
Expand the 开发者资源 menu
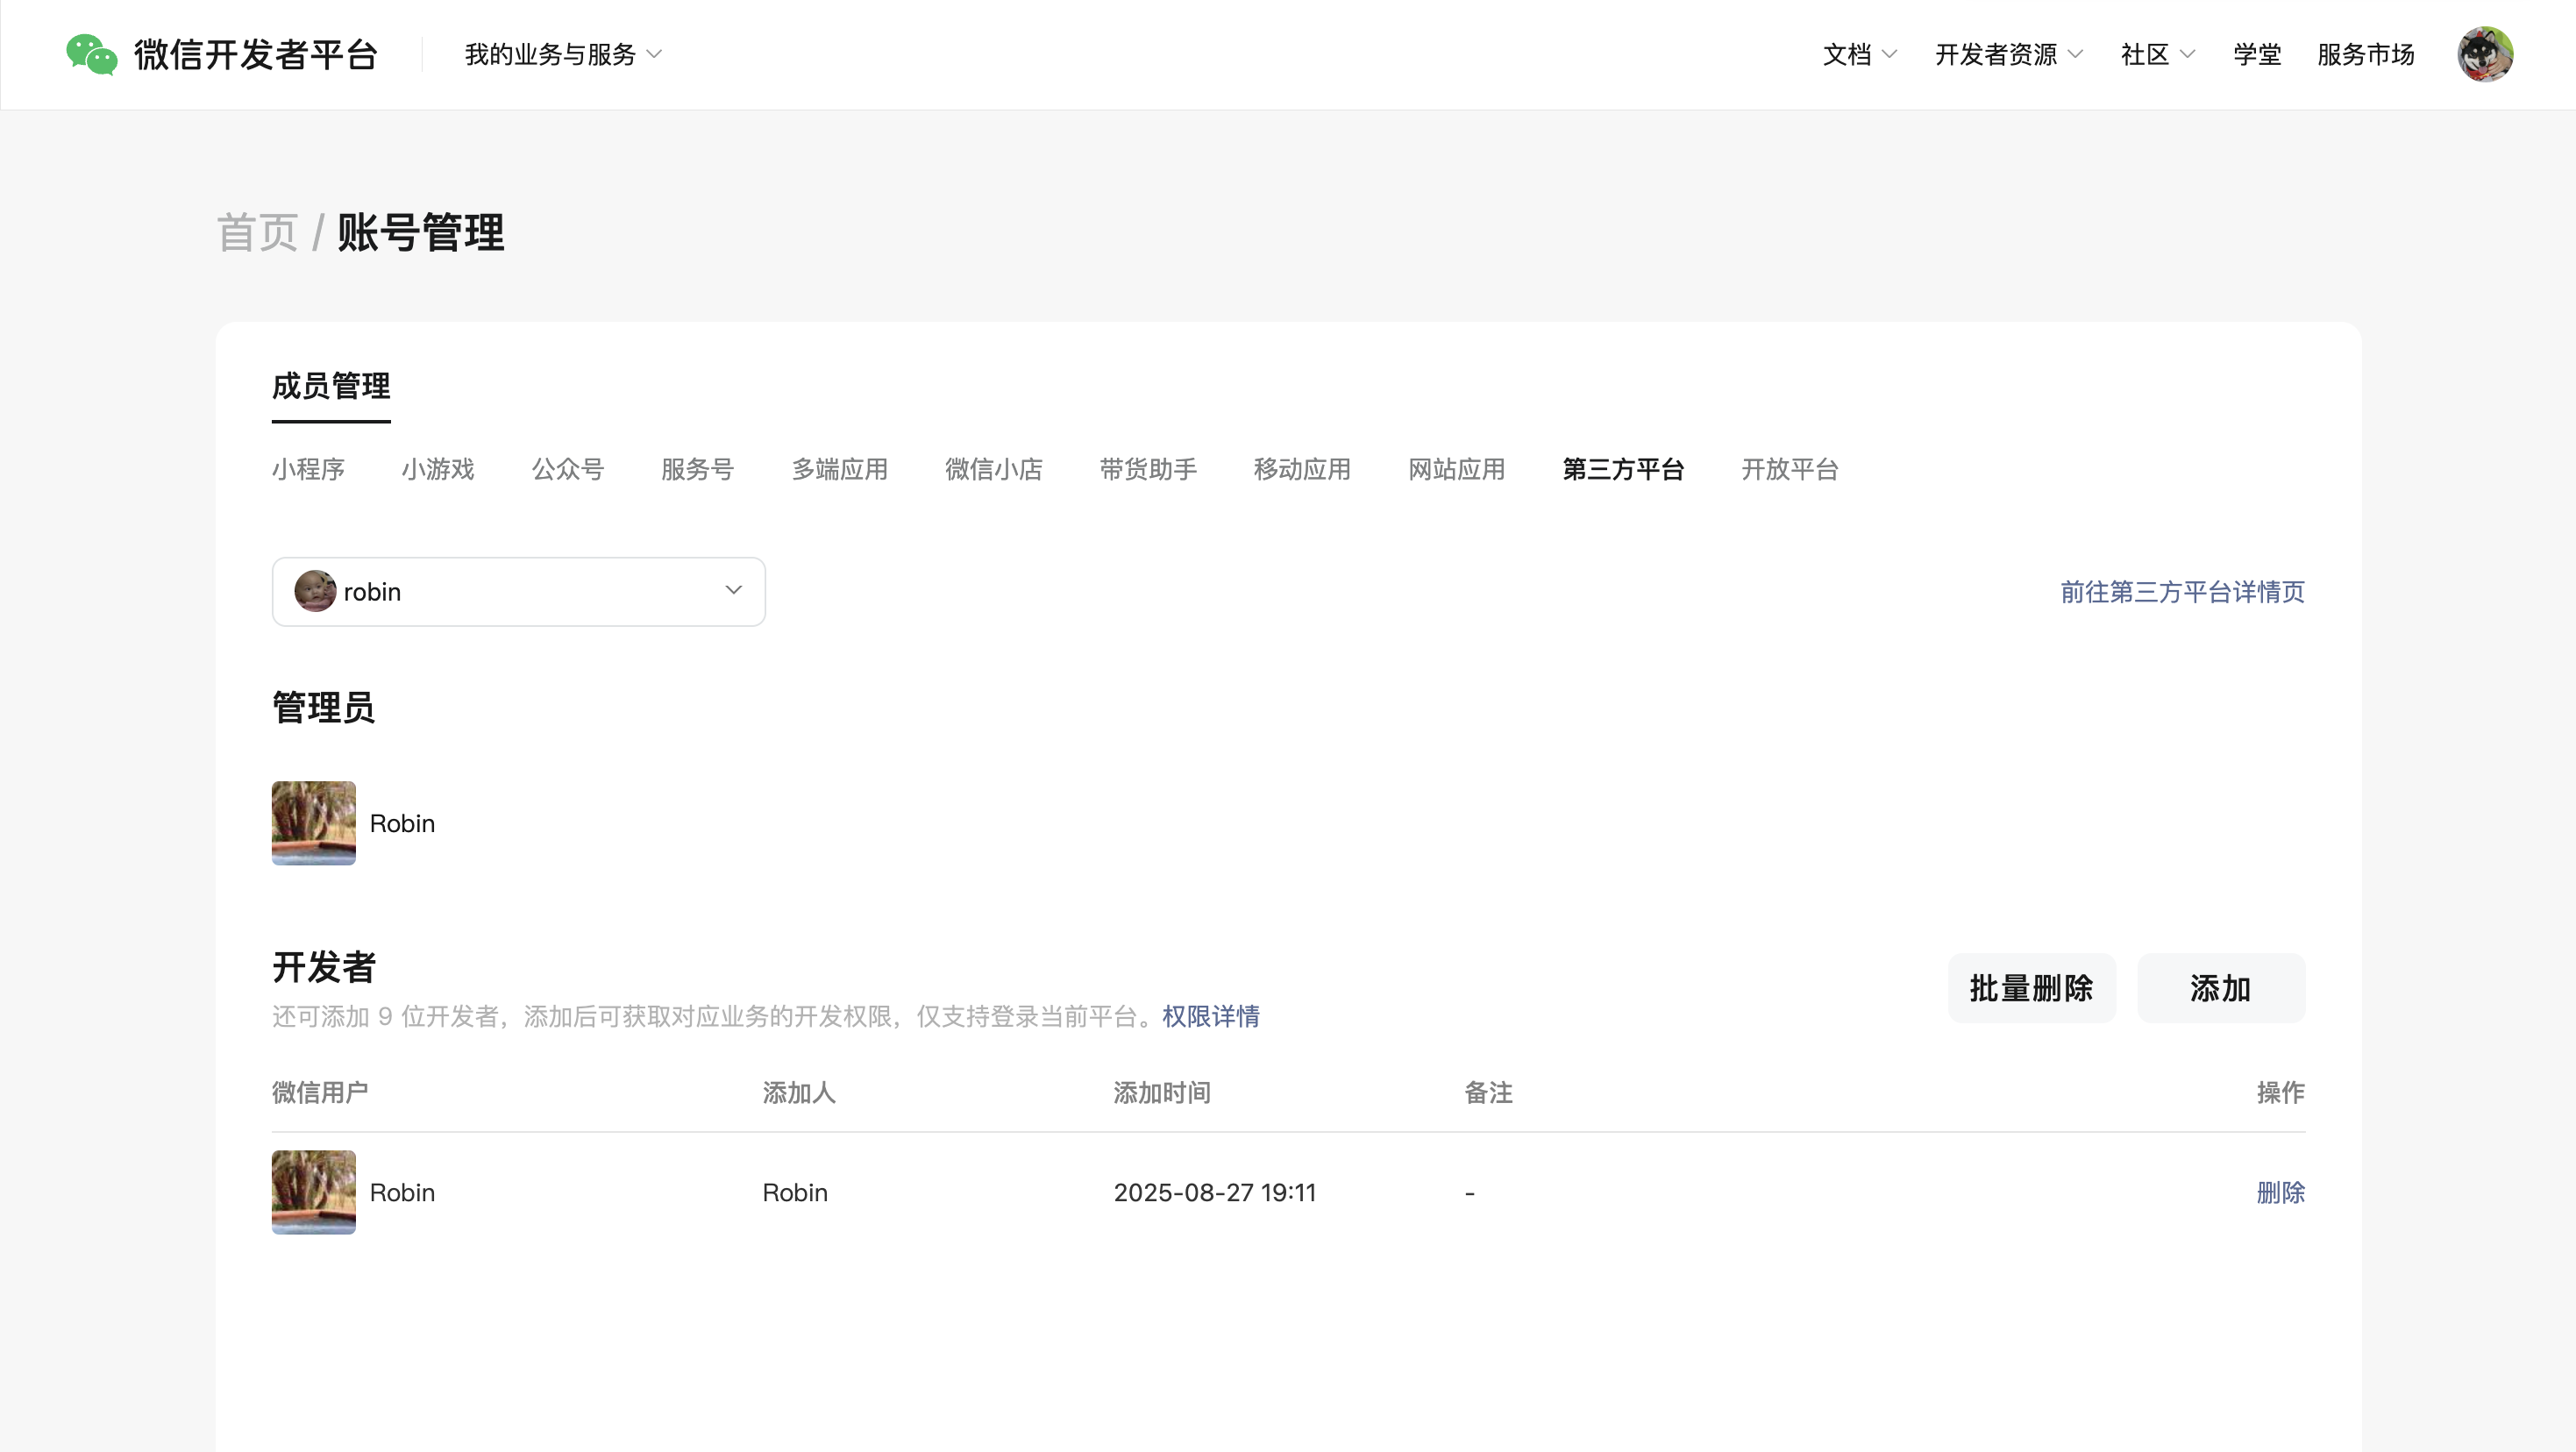(2008, 54)
